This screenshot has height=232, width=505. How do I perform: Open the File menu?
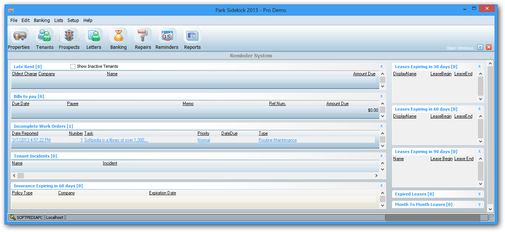pos(14,20)
